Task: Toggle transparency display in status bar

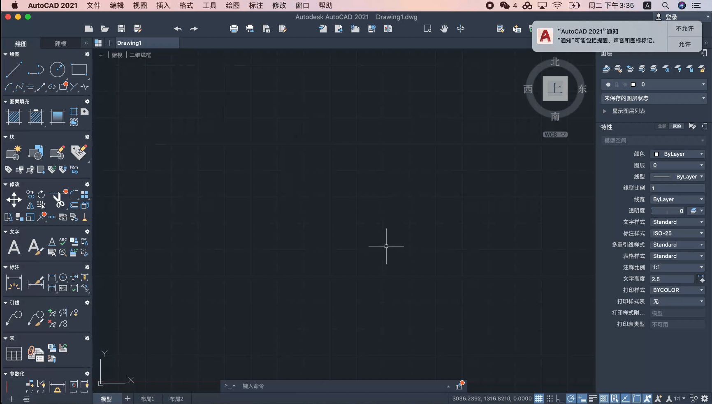Action: (x=604, y=398)
